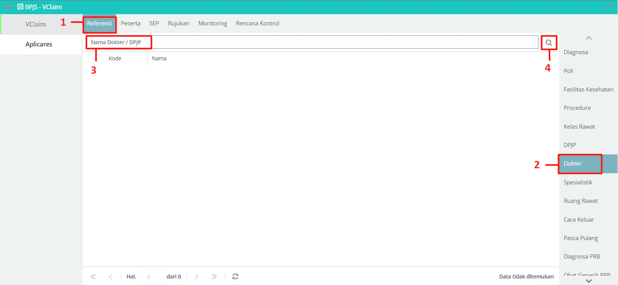
Task: Select the Dokter reference item
Action: click(x=588, y=164)
